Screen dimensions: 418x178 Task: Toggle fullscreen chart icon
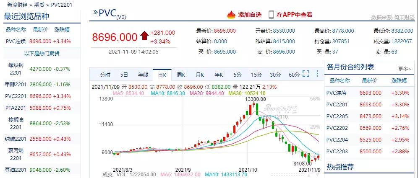click(x=306, y=74)
